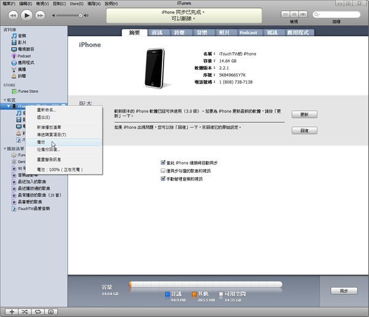The image size is (369, 317).
Task: Choose 傳送購買項目(T) in context menu
Action: coord(64,135)
